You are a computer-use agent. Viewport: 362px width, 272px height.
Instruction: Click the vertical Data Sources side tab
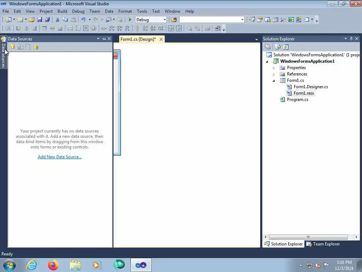[x=4, y=52]
